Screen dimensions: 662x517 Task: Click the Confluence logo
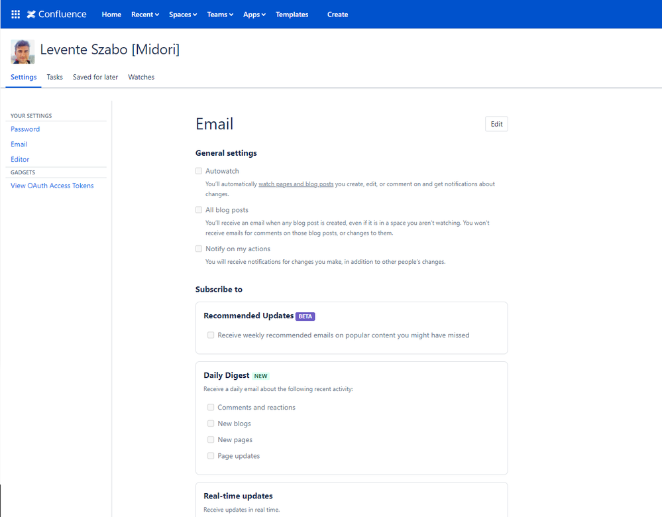(56, 15)
